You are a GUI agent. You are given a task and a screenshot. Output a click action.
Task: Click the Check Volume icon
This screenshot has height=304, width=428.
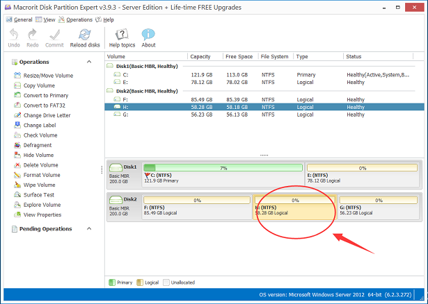tap(17, 135)
